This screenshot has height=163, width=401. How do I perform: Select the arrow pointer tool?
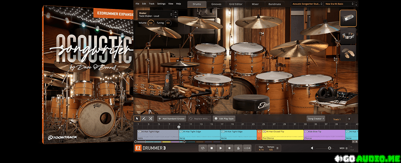(137, 119)
